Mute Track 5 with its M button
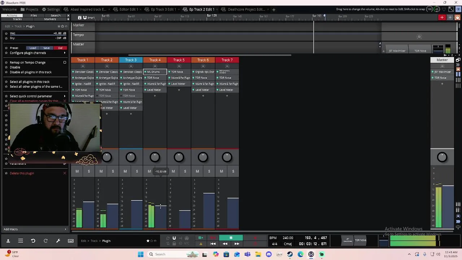The image size is (462, 260). pos(173,171)
